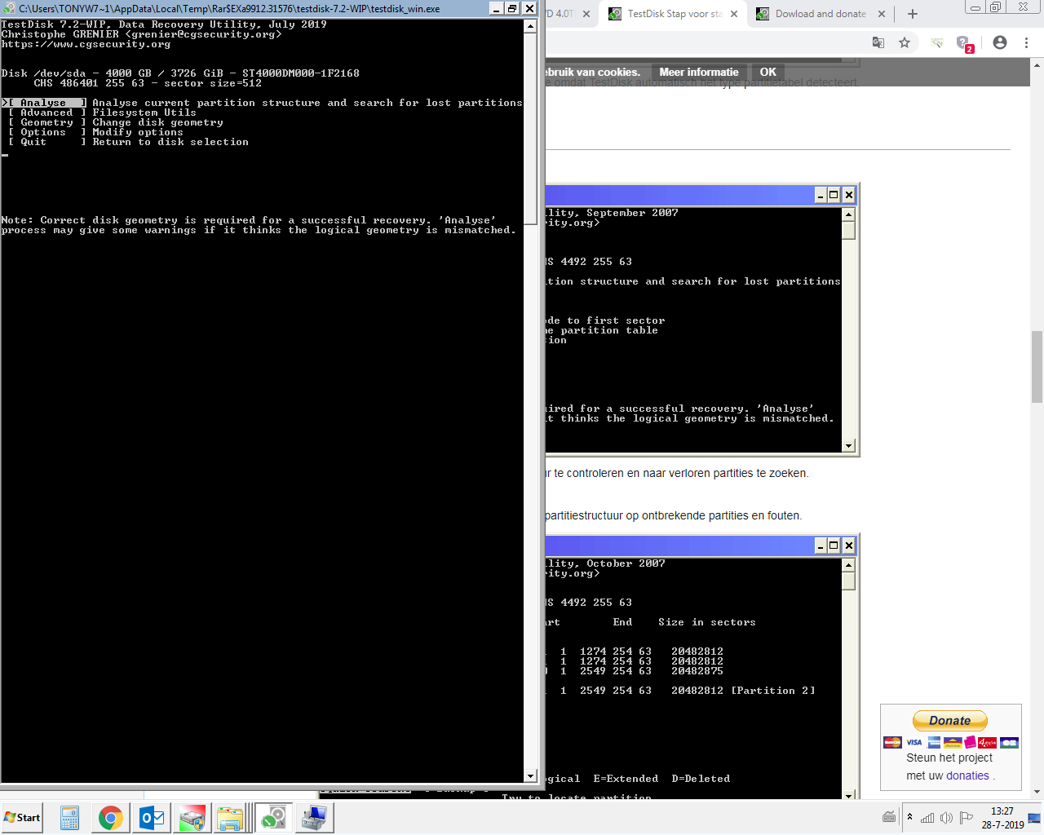The image size is (1044, 835).
Task: Accept cookies with the OK button
Action: pyautogui.click(x=768, y=72)
